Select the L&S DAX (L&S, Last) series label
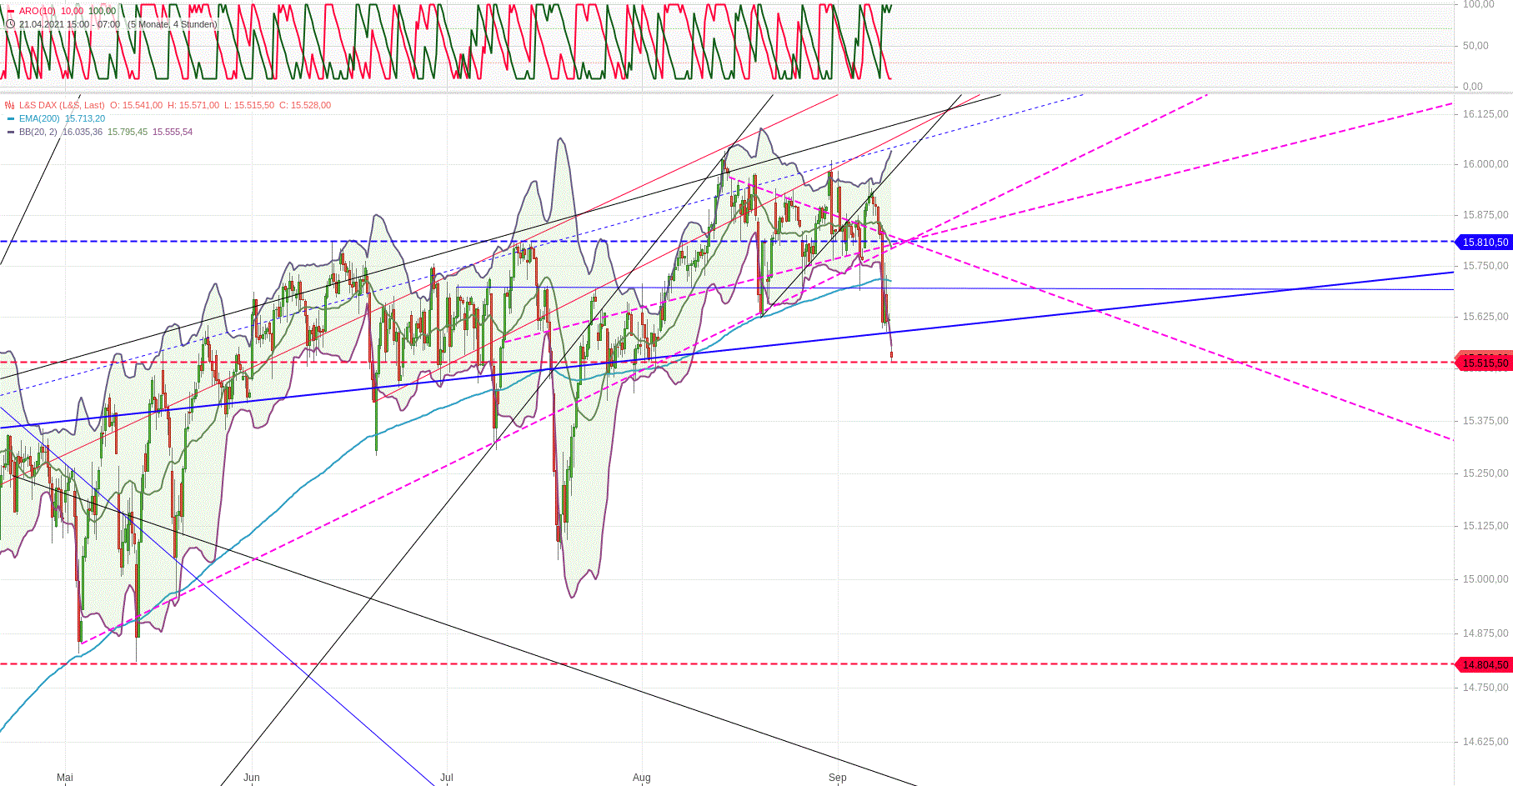1513x786 pixels. (62, 105)
